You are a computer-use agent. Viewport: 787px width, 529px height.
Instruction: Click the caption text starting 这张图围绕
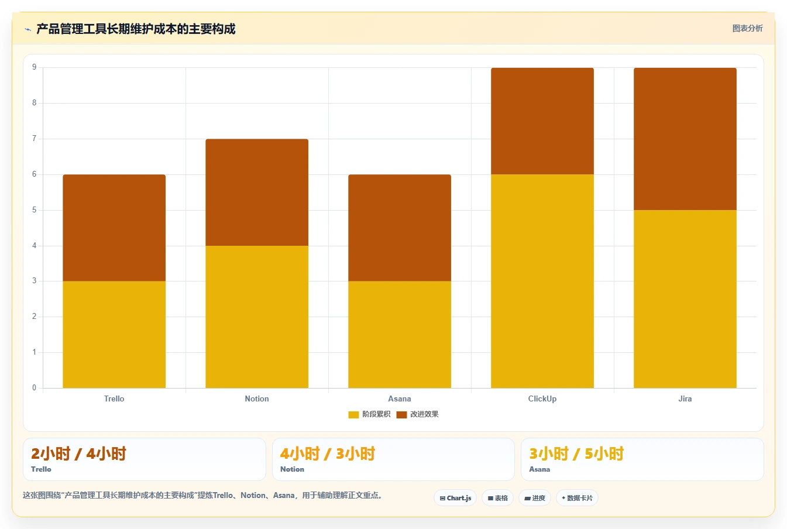click(x=204, y=495)
